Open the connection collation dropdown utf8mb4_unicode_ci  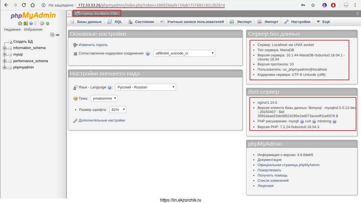[184, 53]
